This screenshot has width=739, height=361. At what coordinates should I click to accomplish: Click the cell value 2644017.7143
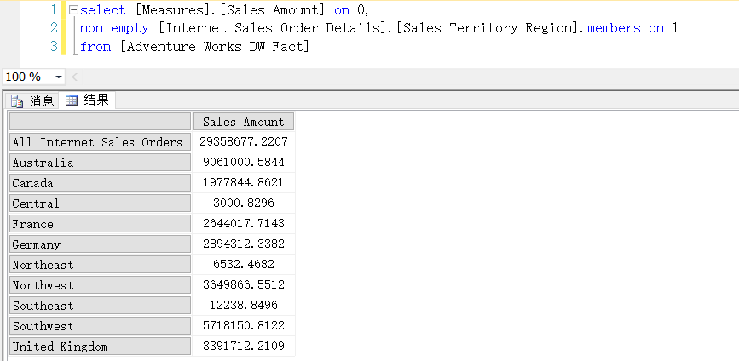tap(244, 224)
